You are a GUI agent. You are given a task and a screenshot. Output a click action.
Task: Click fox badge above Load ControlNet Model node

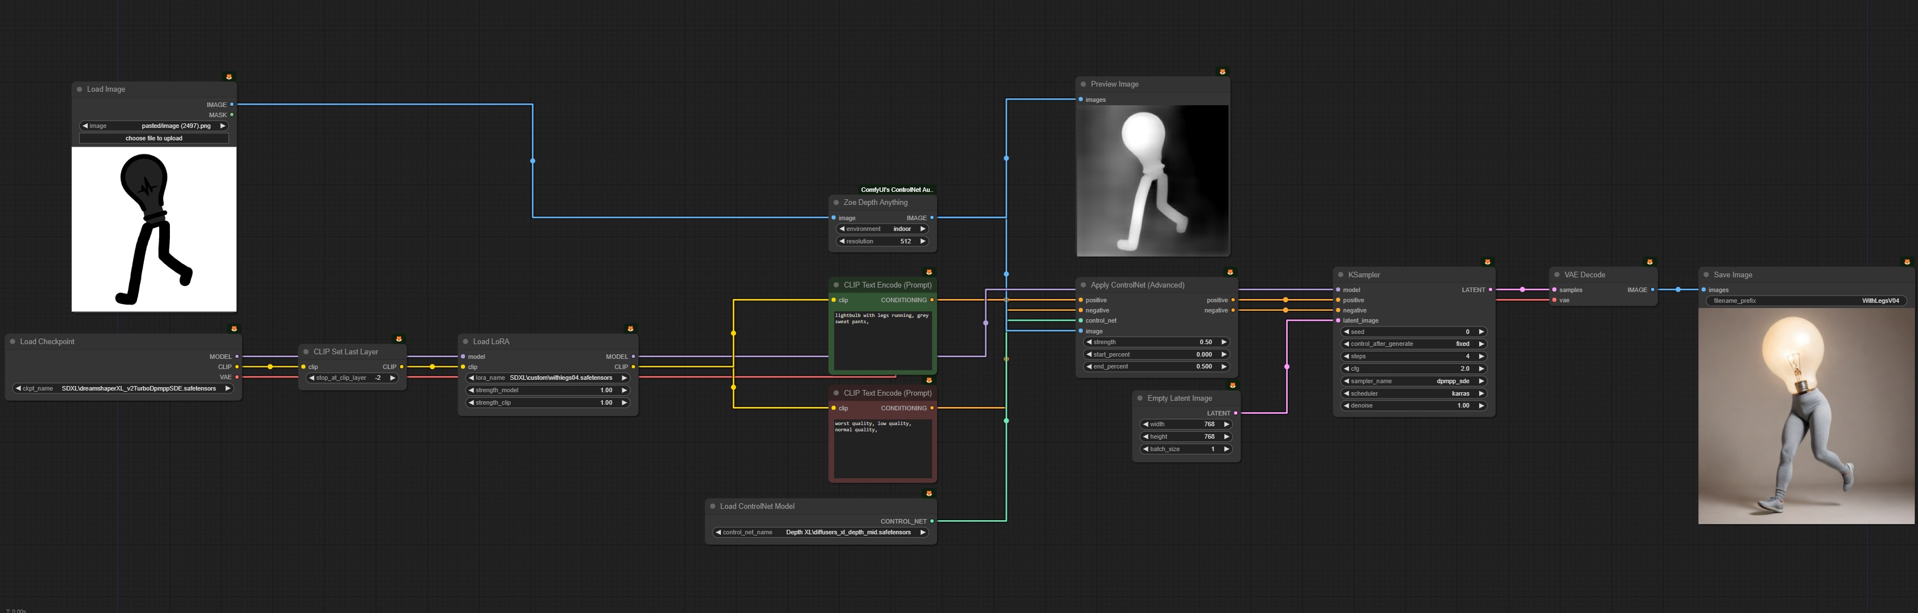929,493
